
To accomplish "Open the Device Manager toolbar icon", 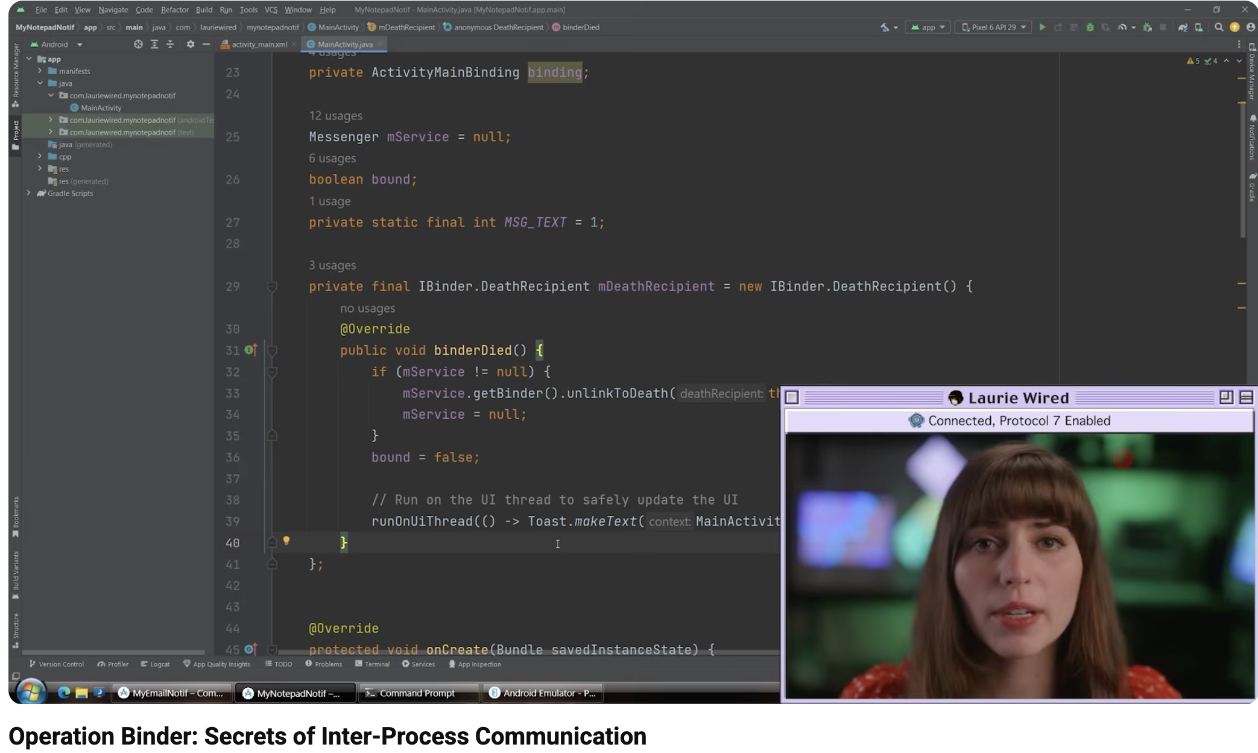I will click(x=1199, y=27).
